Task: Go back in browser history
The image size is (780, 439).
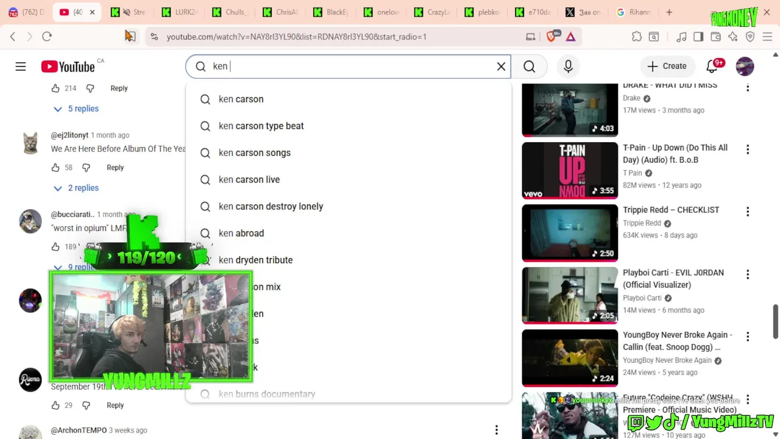Action: point(13,37)
